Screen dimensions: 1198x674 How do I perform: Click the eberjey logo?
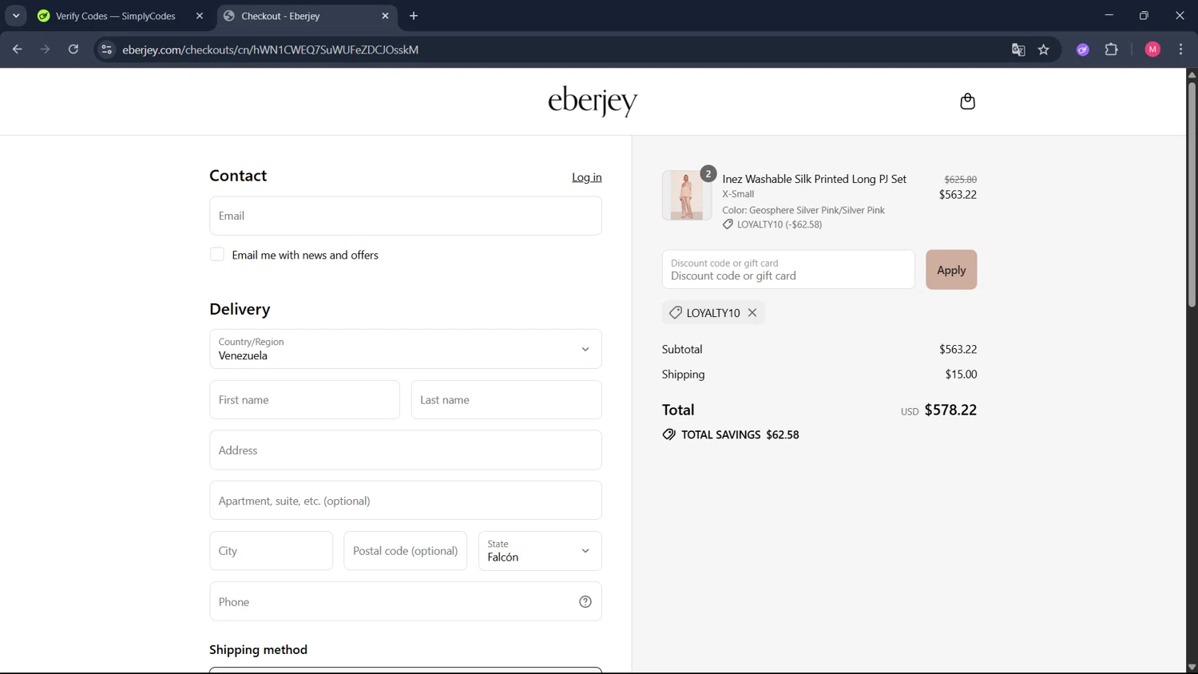tap(593, 101)
